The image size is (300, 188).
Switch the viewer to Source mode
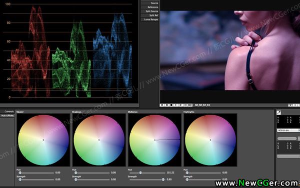[150, 3]
